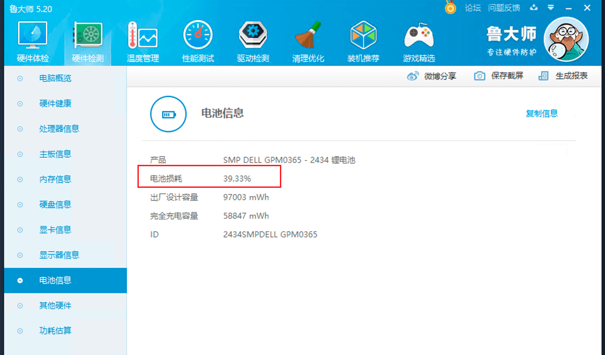Launch 性能测试 performance test gauge icon

click(x=198, y=35)
